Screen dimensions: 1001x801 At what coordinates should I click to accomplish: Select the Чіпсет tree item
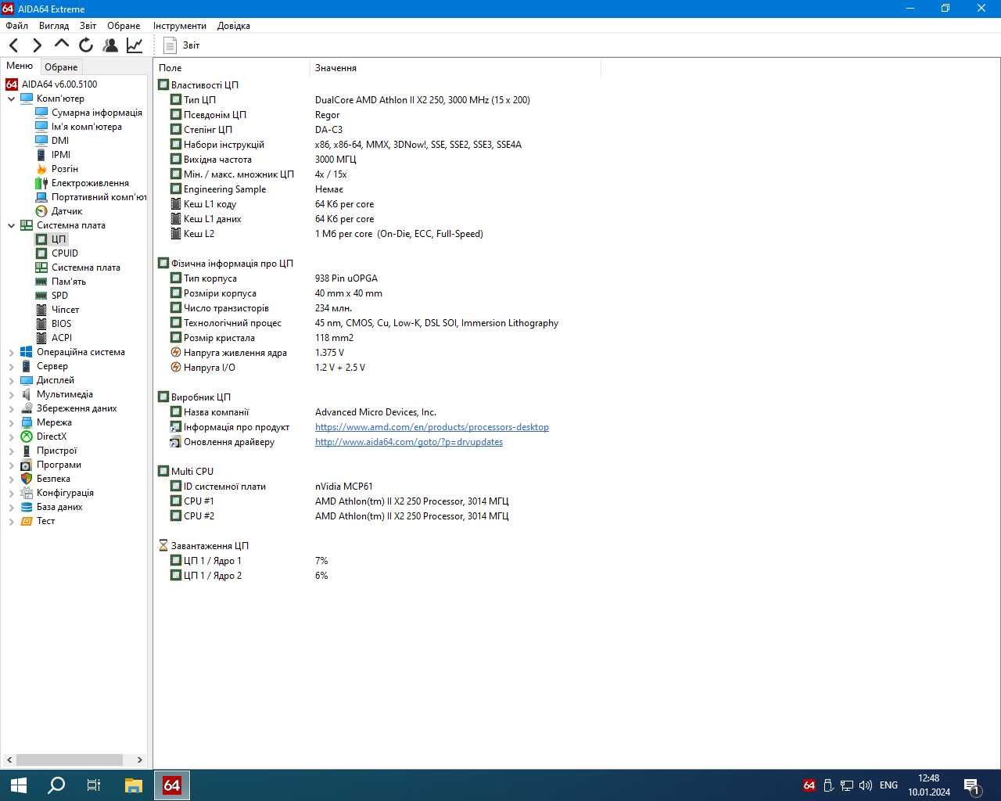click(x=66, y=310)
